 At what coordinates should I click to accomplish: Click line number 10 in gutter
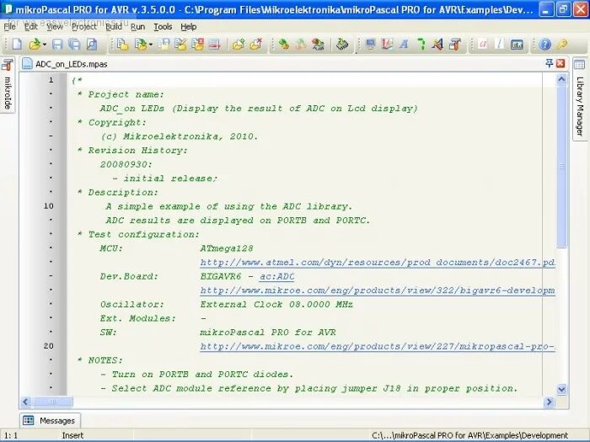(49, 206)
